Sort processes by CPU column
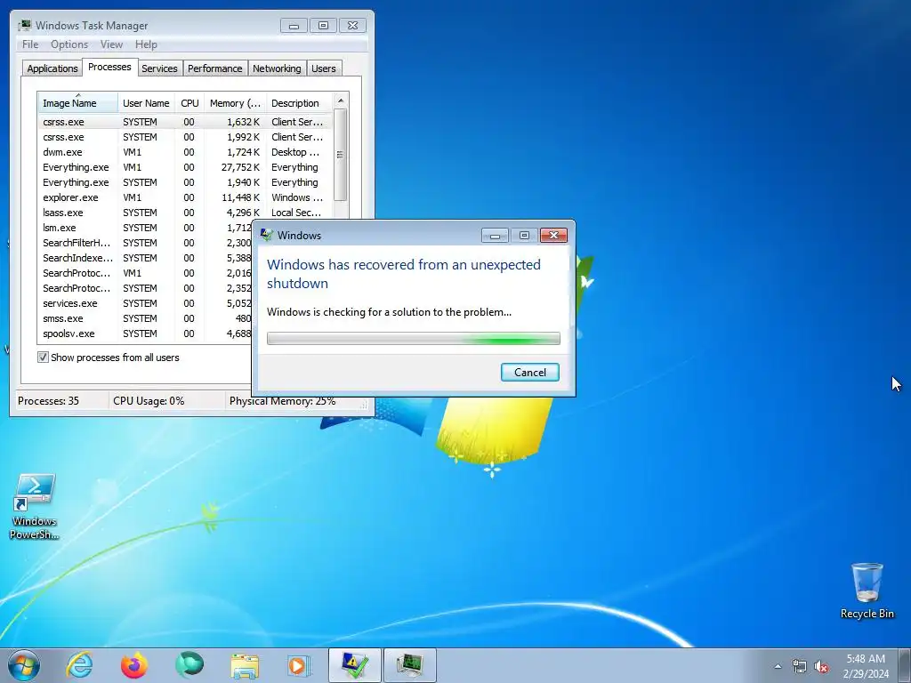Image resolution: width=911 pixels, height=683 pixels. click(189, 103)
